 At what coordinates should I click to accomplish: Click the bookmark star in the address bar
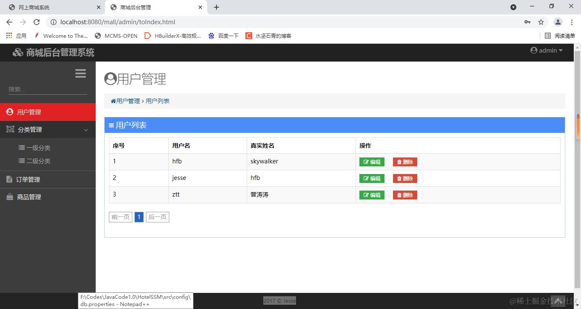pyautogui.click(x=541, y=22)
